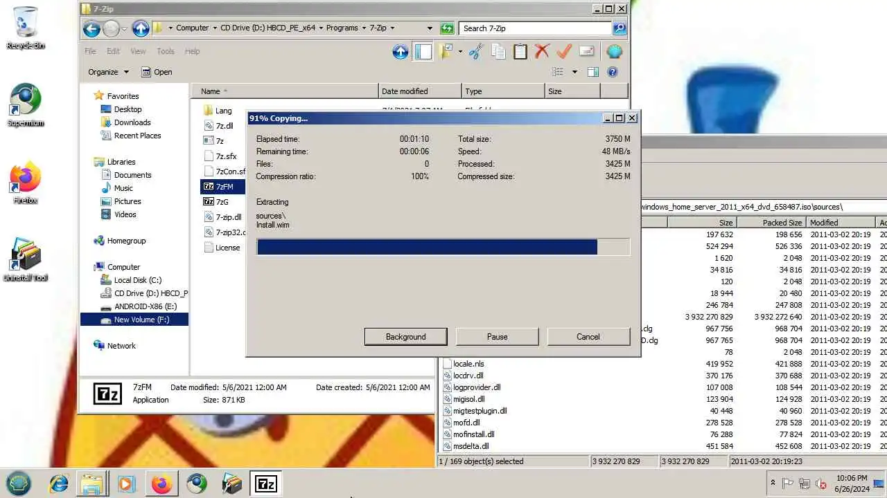Click the Windows Media Player taskbar icon

[x=127, y=483]
